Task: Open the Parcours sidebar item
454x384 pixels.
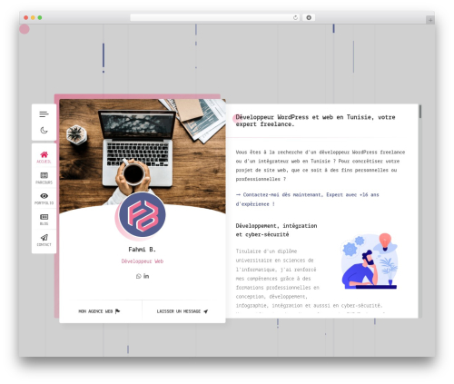Action: (44, 178)
